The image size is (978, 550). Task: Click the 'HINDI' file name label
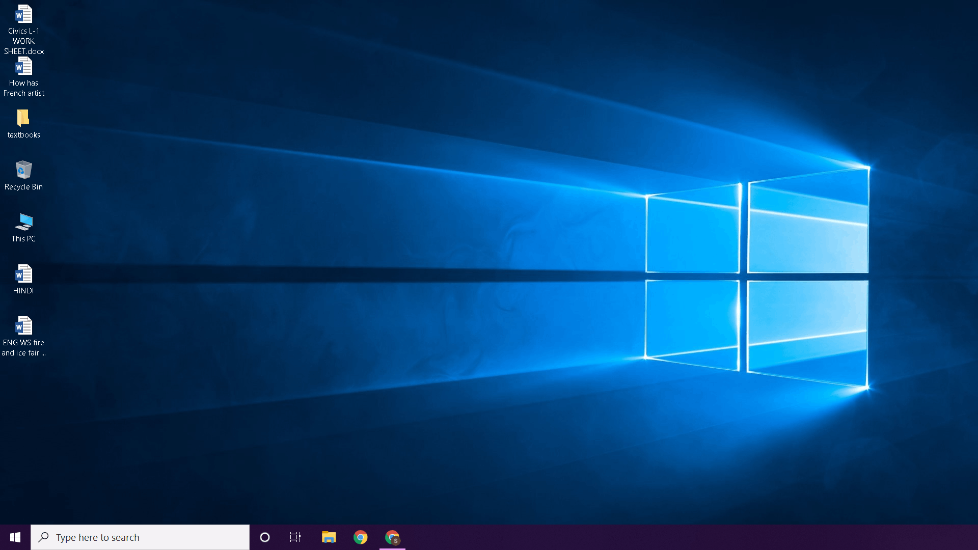point(23,291)
